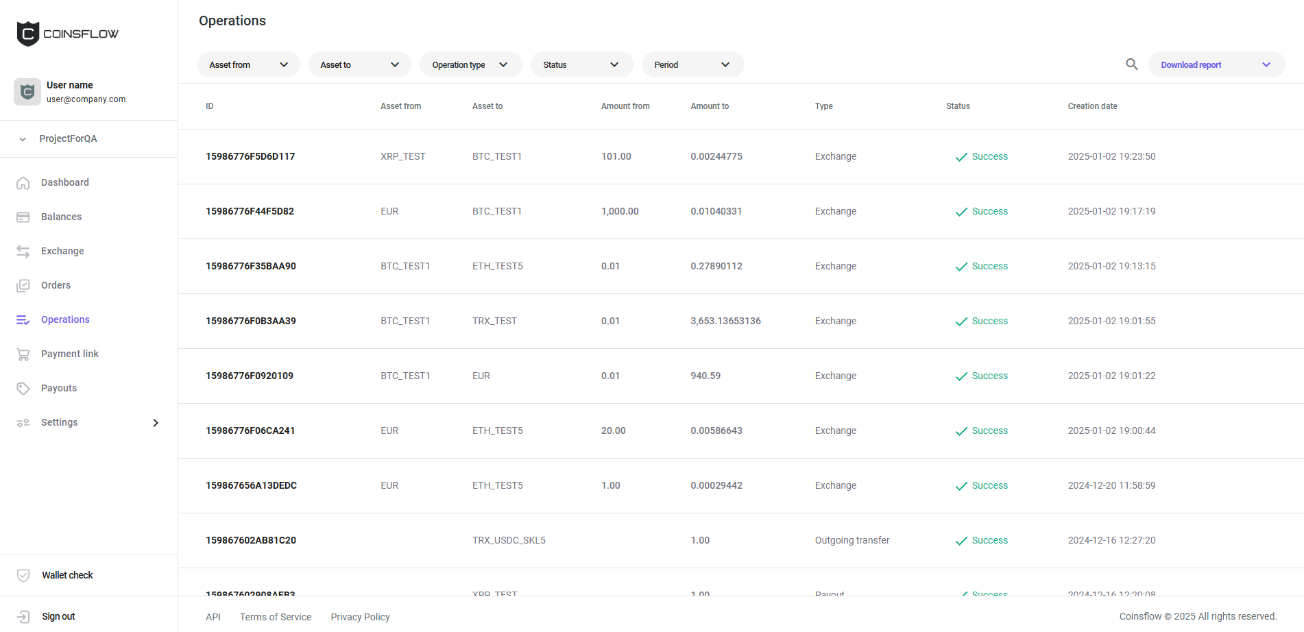This screenshot has width=1304, height=632.
Task: Select Operations in the sidebar
Action: point(65,319)
